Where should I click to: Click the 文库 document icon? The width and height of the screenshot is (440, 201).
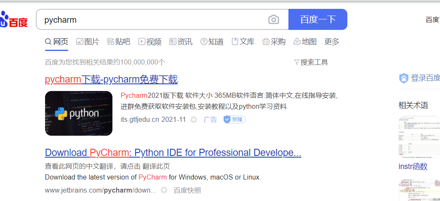(235, 42)
